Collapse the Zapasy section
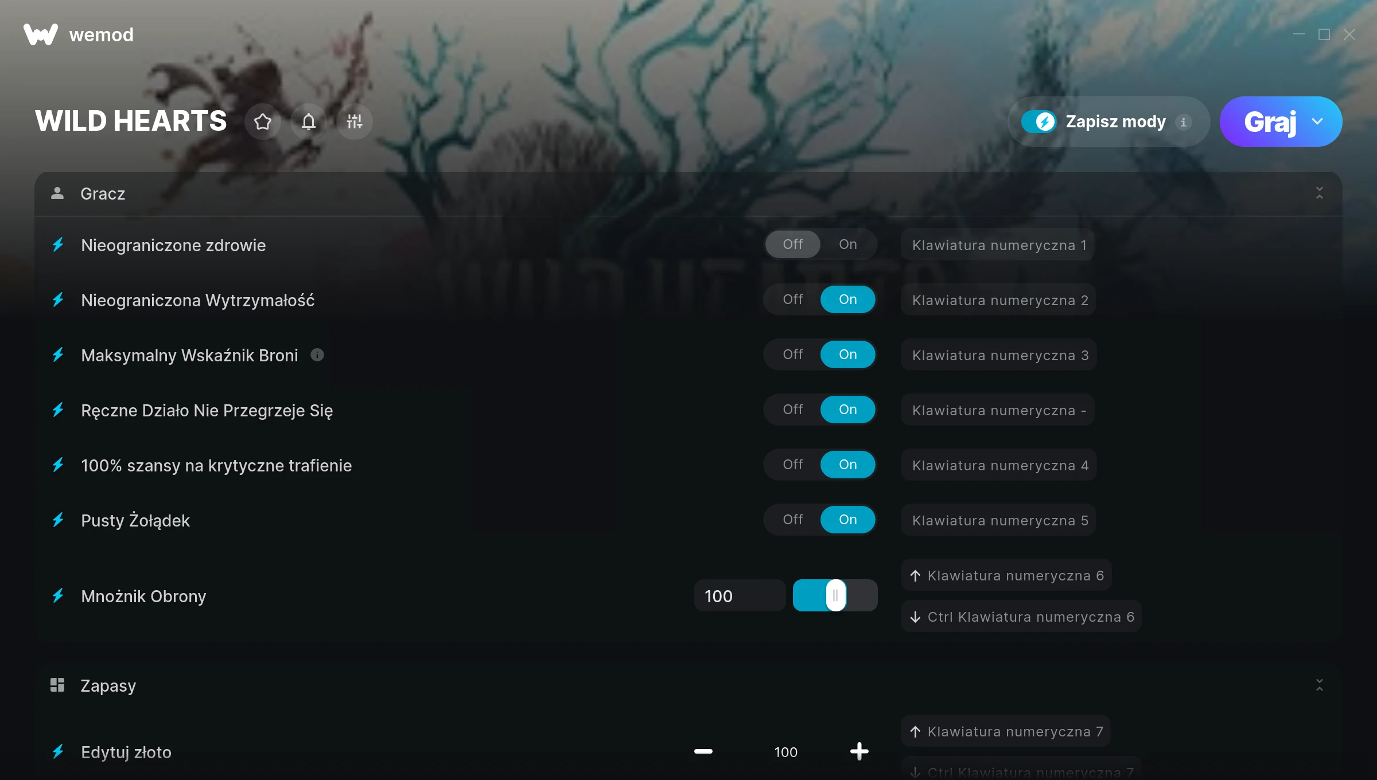Screen dimensions: 1377x780 click(x=1320, y=685)
